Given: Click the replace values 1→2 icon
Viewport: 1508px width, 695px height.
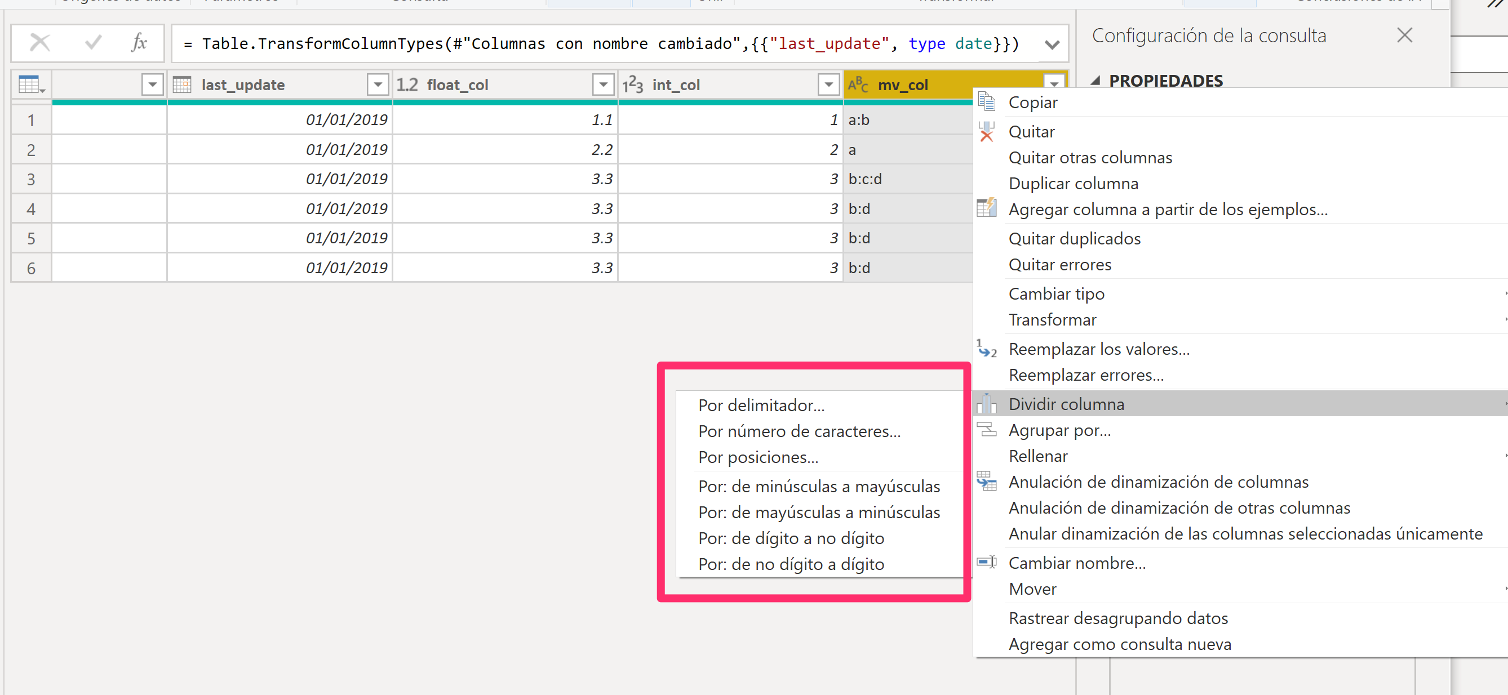Looking at the screenshot, I should coord(986,349).
